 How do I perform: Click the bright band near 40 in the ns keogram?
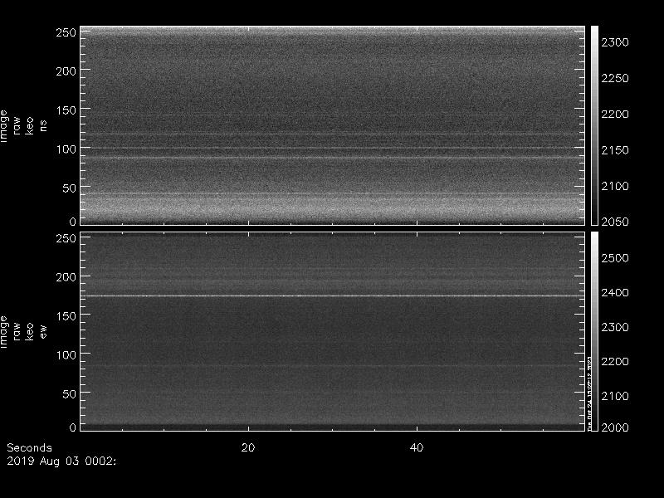click(x=332, y=194)
